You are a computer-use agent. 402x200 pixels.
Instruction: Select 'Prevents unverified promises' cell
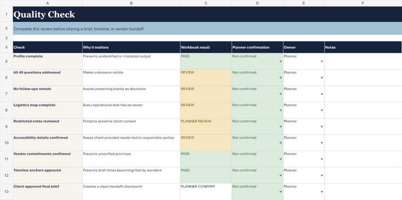point(131,159)
